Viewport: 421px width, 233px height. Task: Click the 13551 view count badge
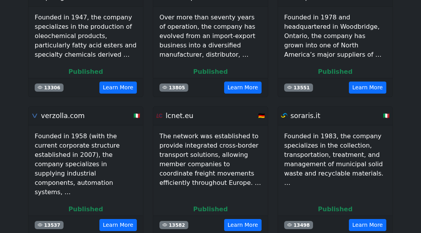click(x=299, y=87)
